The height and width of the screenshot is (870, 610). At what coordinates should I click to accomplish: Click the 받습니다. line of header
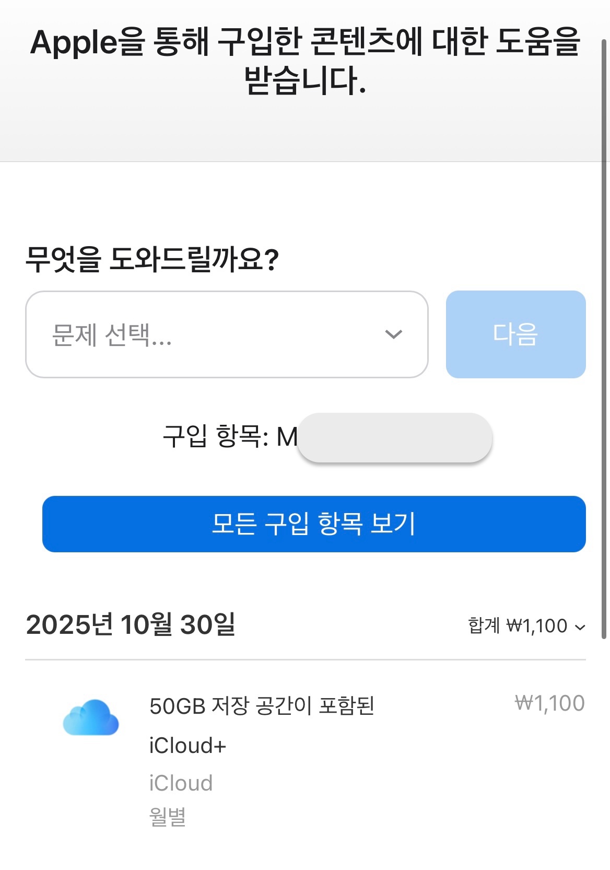305,81
